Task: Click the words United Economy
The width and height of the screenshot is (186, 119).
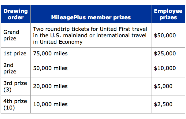Action: pyautogui.click(x=61, y=42)
